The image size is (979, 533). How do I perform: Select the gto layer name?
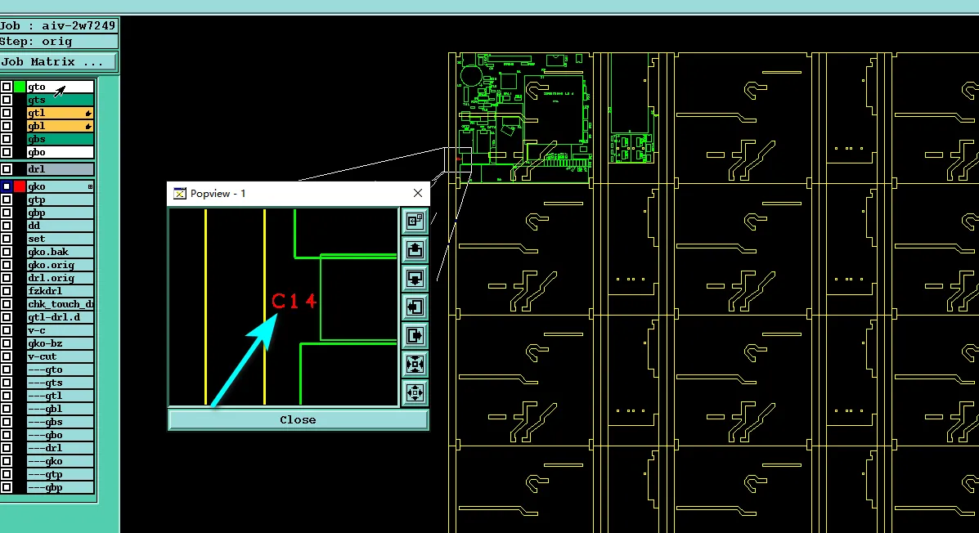(x=60, y=87)
